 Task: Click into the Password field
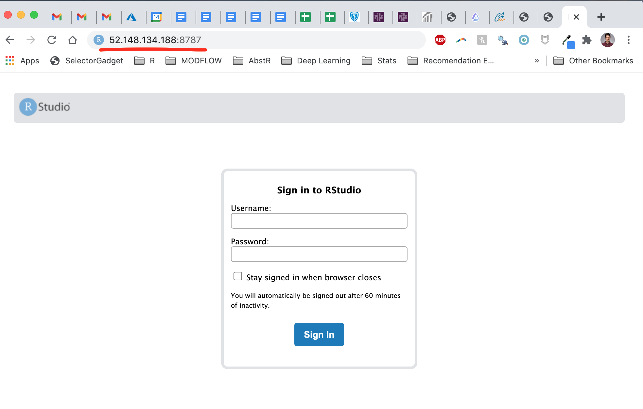[x=319, y=254]
